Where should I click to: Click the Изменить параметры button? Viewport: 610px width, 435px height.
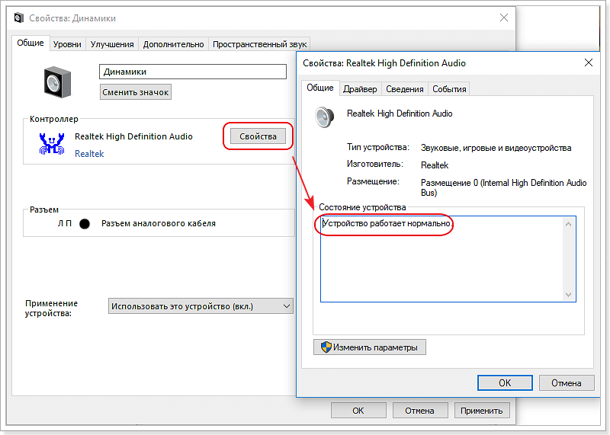(370, 347)
